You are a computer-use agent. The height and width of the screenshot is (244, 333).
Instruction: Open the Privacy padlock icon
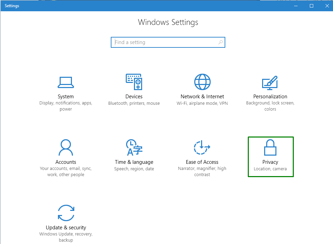coord(270,147)
